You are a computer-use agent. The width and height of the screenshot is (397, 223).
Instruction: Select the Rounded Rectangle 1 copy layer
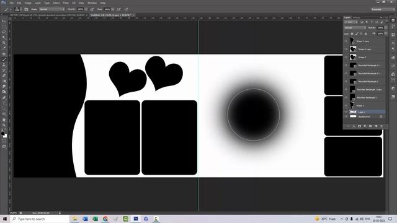pyautogui.click(x=365, y=89)
